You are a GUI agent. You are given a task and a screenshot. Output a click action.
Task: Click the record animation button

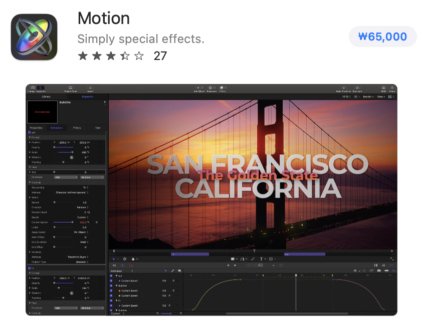(131, 265)
